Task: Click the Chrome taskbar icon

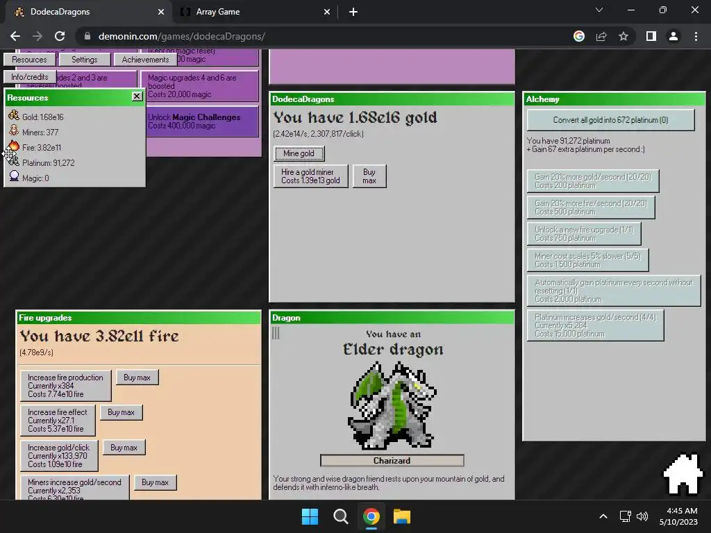Action: [x=371, y=516]
